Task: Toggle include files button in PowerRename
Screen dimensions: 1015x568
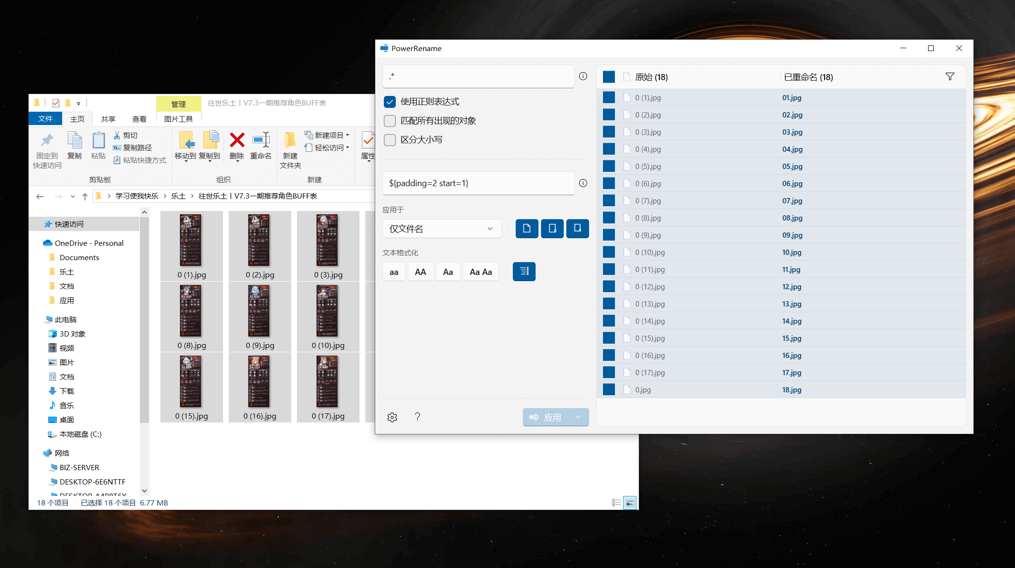Action: click(x=527, y=229)
